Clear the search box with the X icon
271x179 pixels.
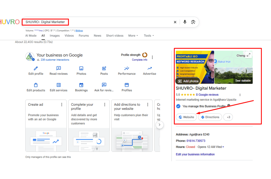175,22
